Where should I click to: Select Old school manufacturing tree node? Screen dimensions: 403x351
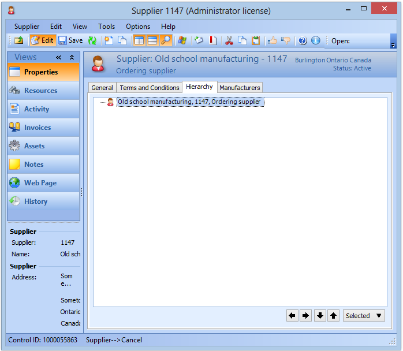coord(190,102)
